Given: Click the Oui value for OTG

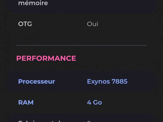Looking at the screenshot, I should (92, 24).
